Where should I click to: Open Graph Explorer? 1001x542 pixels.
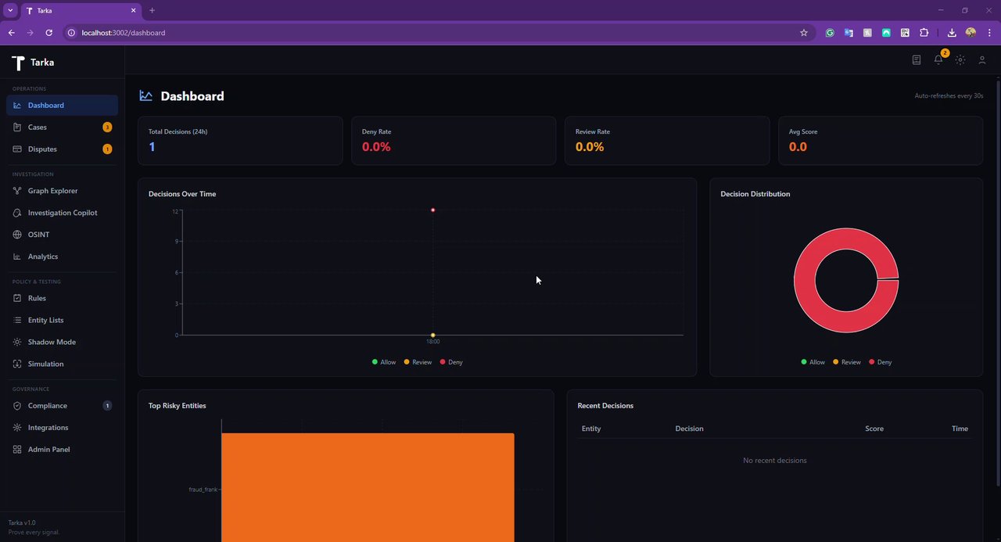point(62,191)
